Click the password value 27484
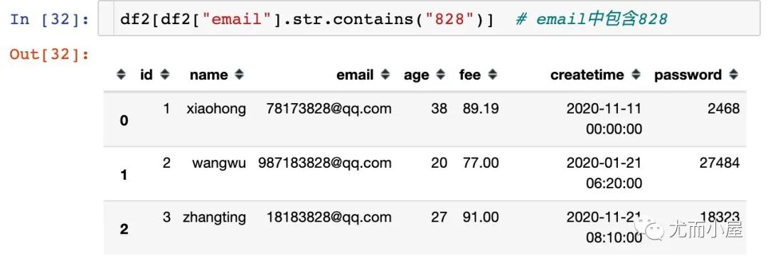768x263 pixels. click(719, 163)
